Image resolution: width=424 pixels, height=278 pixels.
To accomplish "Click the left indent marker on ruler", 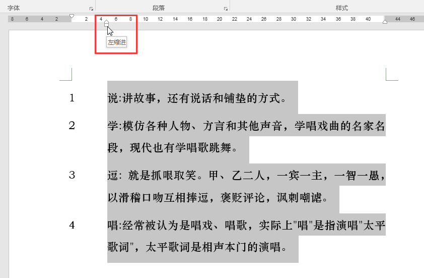I will coord(107,25).
